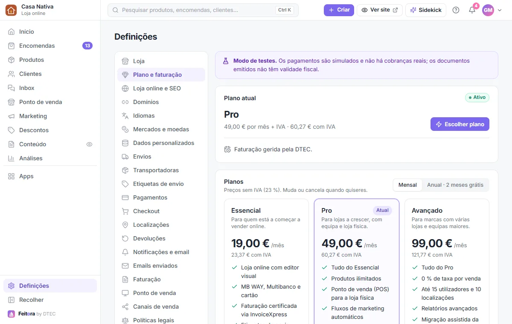Open Etiquetas de envio settings
This screenshot has height=324, width=512.
161,184
